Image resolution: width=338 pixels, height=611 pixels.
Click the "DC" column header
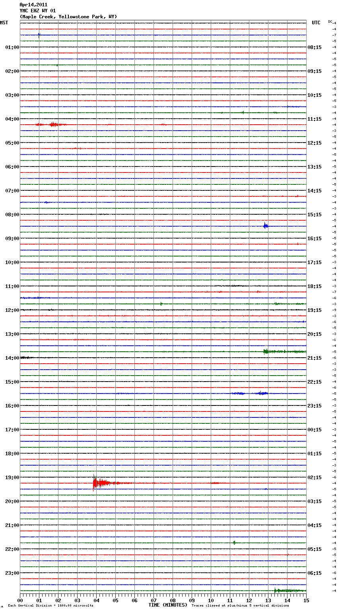coord(330,22)
